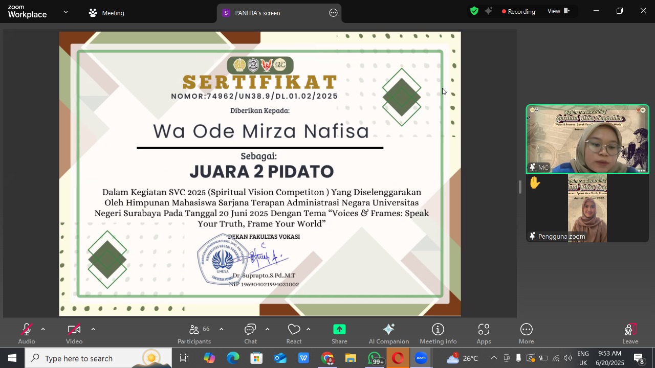This screenshot has width=655, height=368.
Task: Expand the audio settings arrow
Action: click(43, 329)
